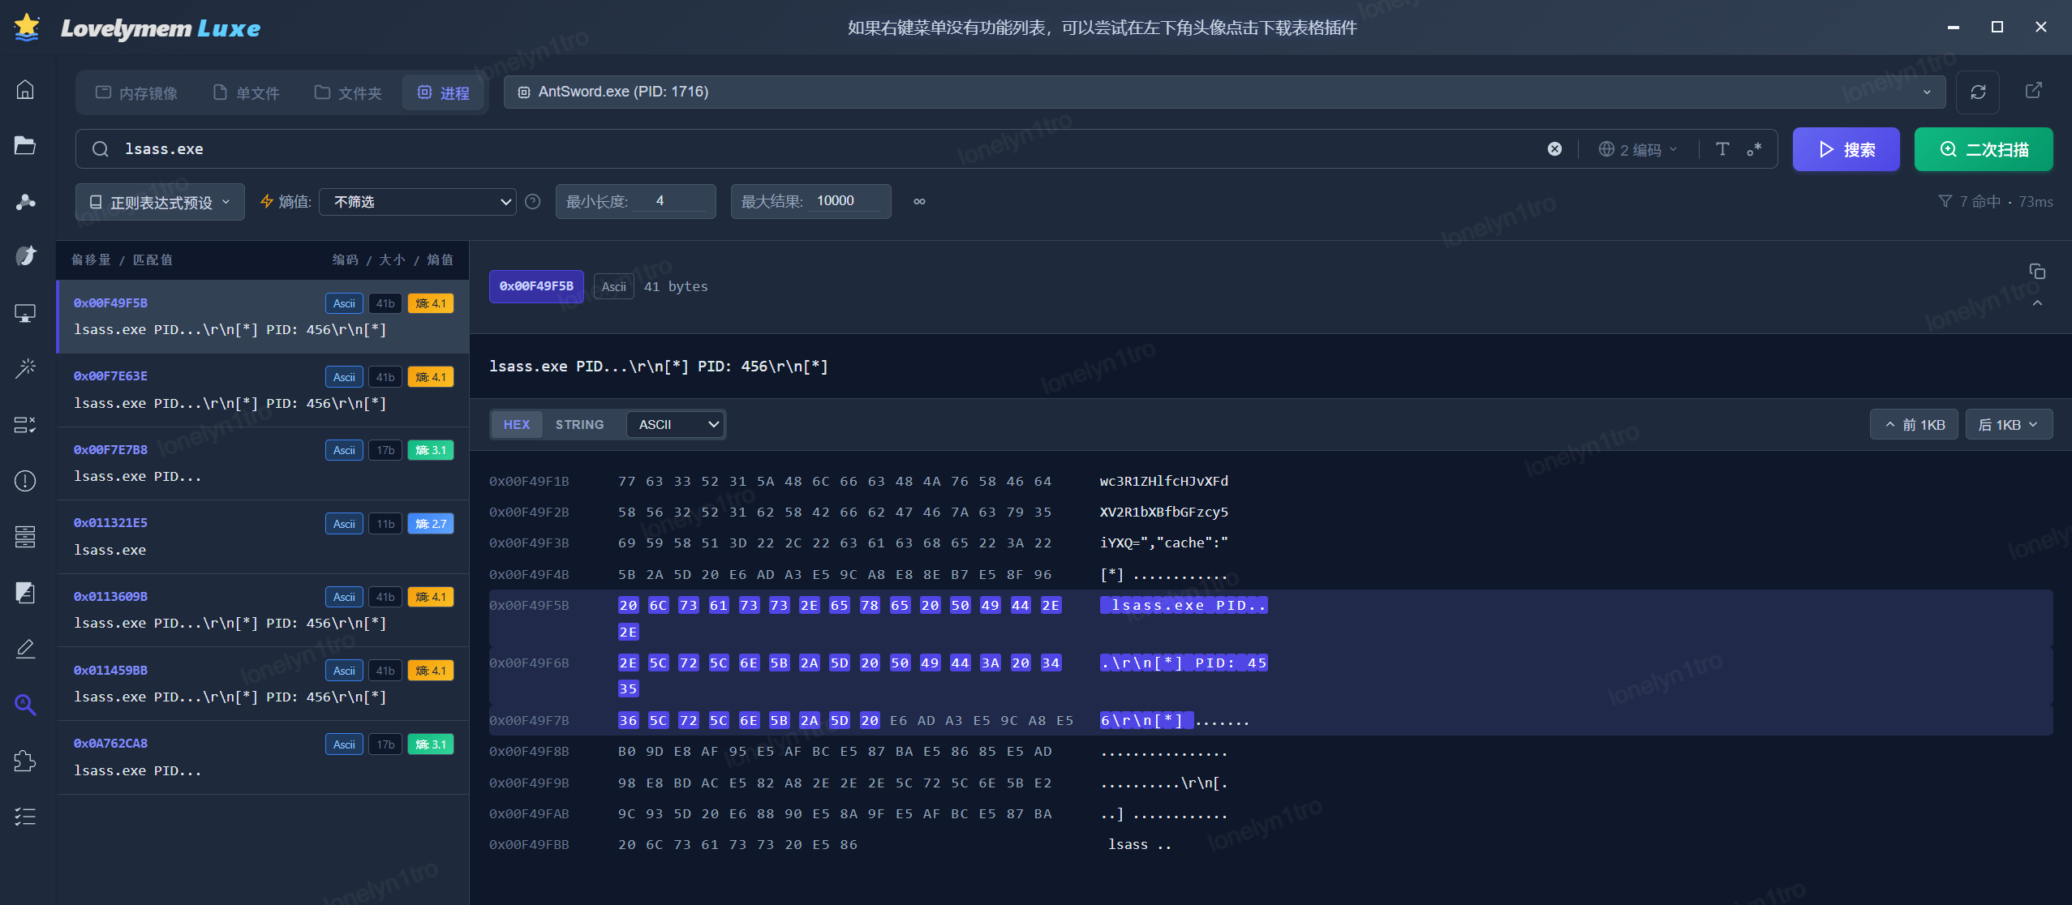Screen dimensions: 2072x905
Task: Switch to the 内存镜像 tab
Action: [x=136, y=93]
